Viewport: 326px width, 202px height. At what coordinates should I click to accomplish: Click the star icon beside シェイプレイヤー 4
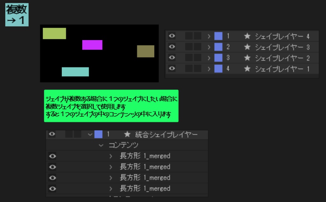[248, 36]
